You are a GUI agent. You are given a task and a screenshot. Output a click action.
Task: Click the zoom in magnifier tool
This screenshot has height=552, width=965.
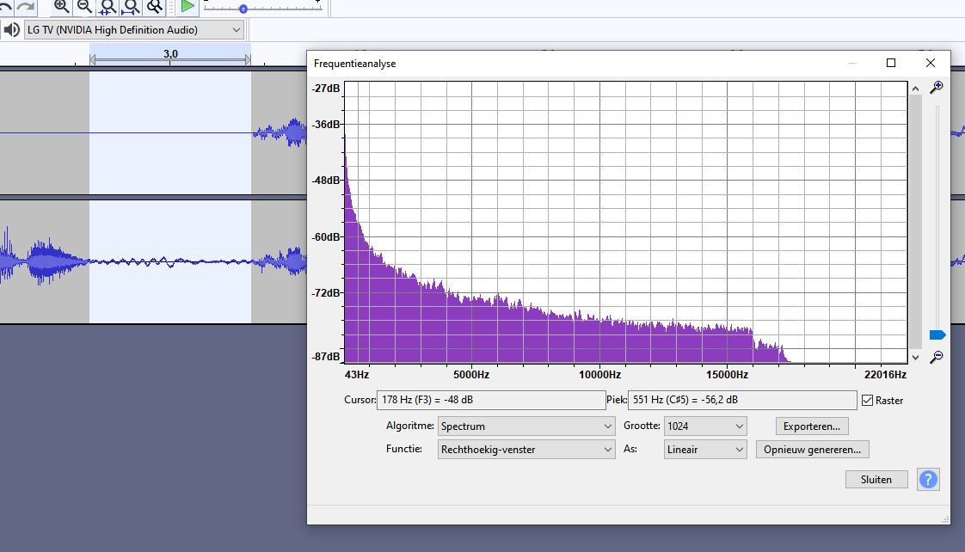(61, 6)
